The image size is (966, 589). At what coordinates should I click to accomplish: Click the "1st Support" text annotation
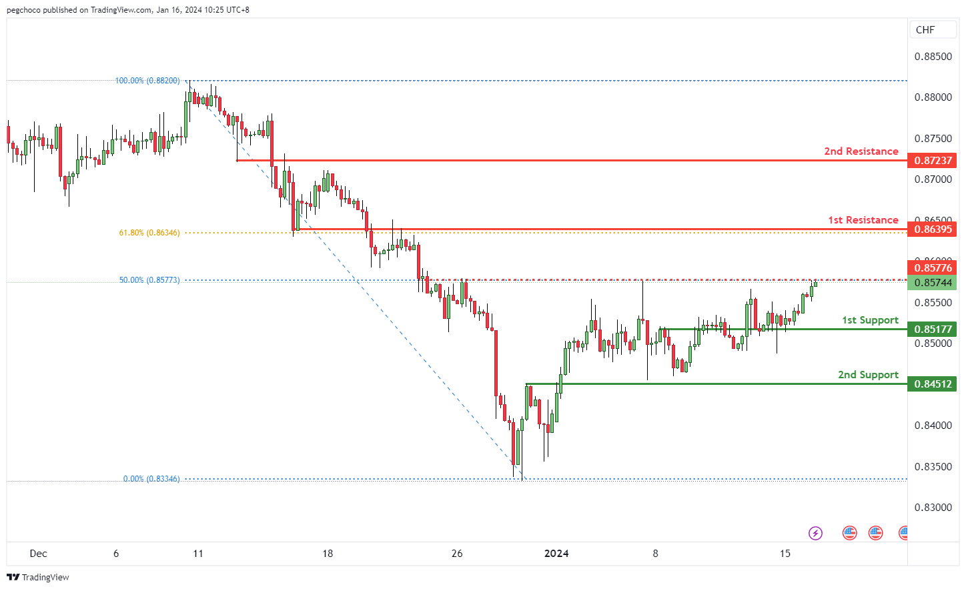870,320
